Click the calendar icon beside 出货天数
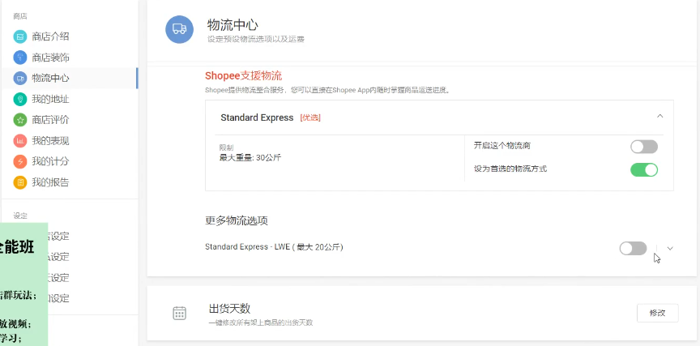Image resolution: width=700 pixels, height=346 pixels. click(x=180, y=314)
